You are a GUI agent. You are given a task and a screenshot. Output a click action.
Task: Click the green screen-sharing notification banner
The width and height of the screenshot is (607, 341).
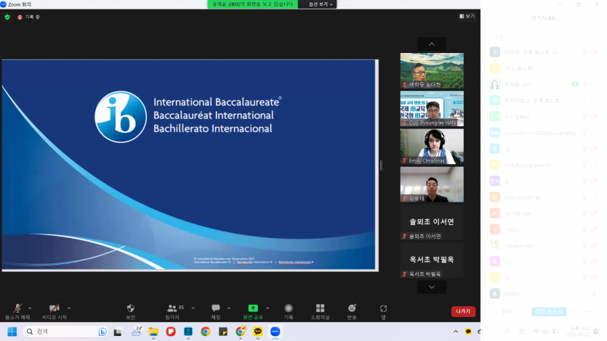[x=253, y=4]
